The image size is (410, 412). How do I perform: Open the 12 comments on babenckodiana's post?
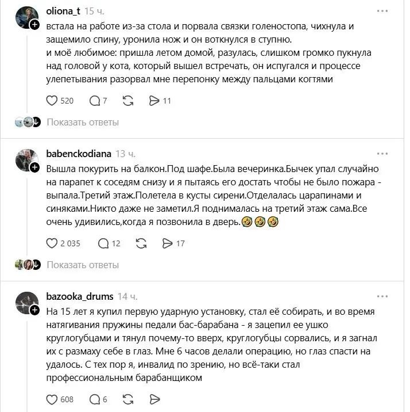coord(103,243)
